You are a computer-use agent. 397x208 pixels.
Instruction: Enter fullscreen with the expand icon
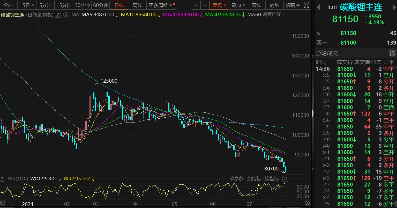click(306, 5)
